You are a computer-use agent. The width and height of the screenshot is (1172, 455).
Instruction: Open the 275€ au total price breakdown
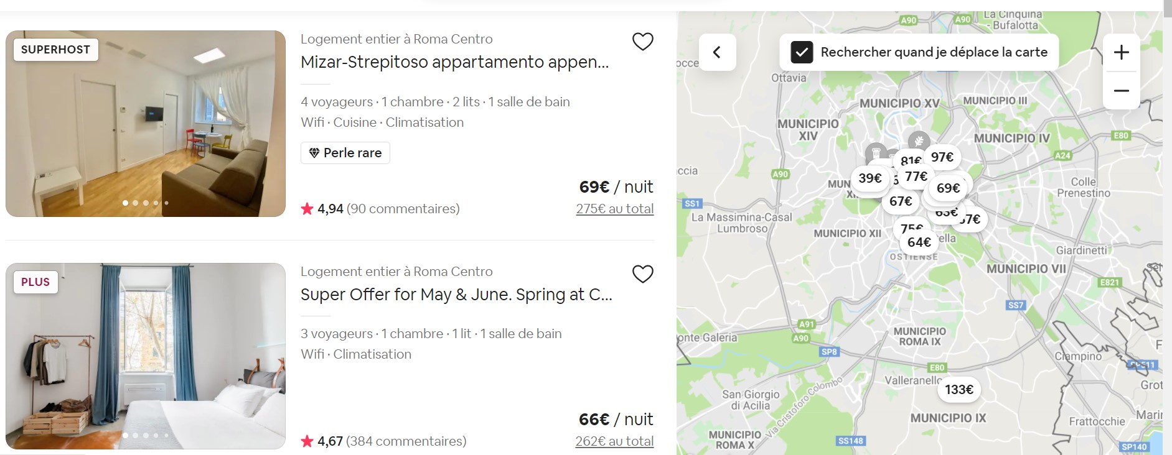point(614,209)
